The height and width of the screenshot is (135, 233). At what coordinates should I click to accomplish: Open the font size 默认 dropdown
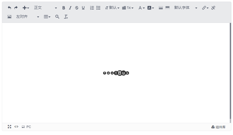click(112, 8)
